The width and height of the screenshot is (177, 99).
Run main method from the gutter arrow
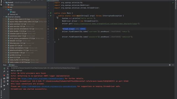pos(51,16)
